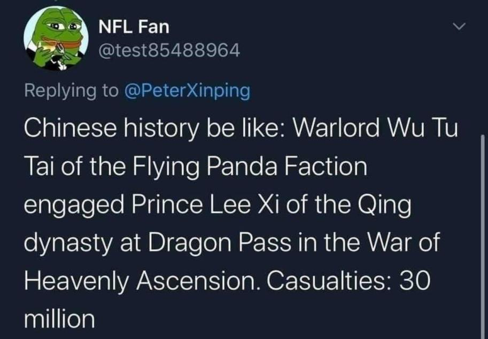The width and height of the screenshot is (488, 339).
Task: Click the "Replying to" label
Action: [x=71, y=90]
